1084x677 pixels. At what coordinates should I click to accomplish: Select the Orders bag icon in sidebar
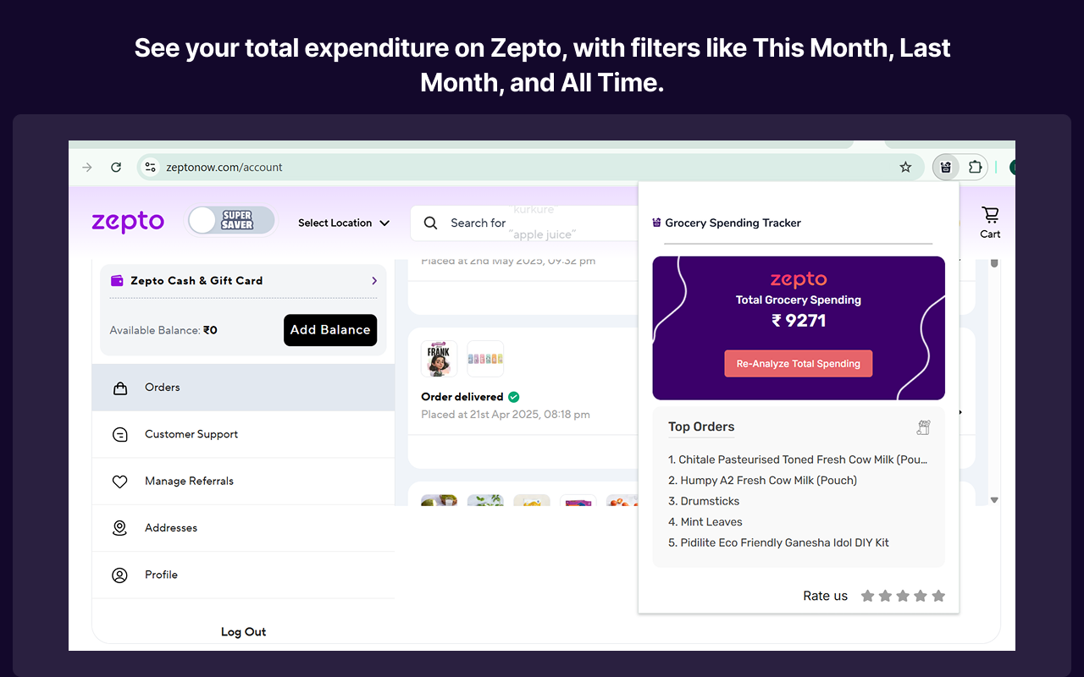[119, 387]
